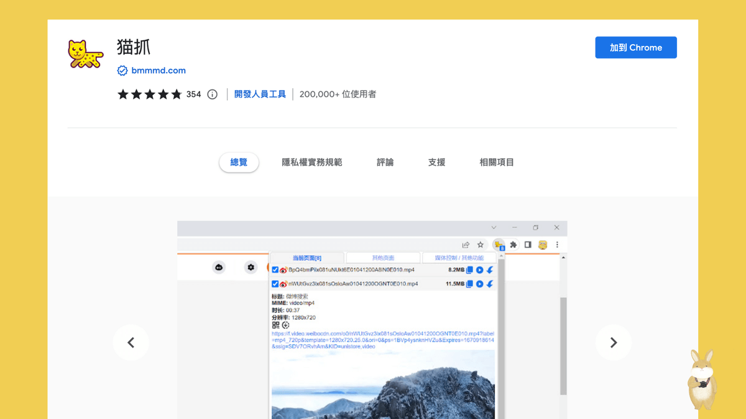Image resolution: width=746 pixels, height=419 pixels.
Task: Click the snowy mountain video preview
Action: point(383,384)
